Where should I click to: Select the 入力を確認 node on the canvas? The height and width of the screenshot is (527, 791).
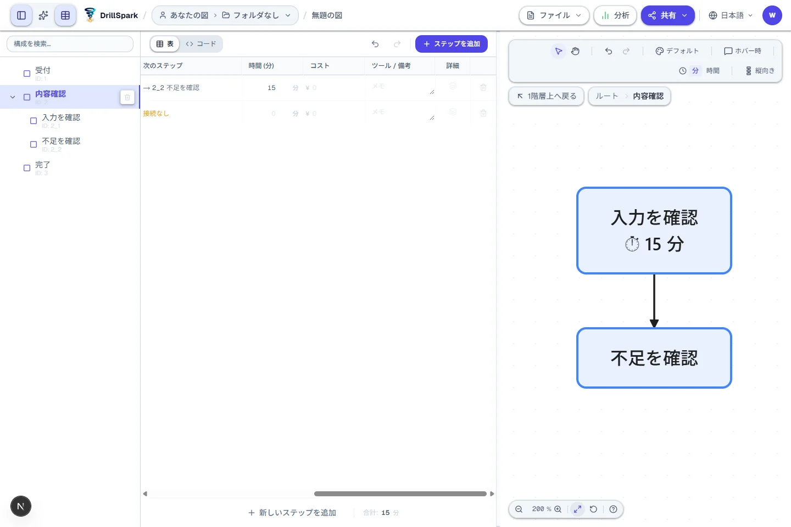pyautogui.click(x=654, y=231)
